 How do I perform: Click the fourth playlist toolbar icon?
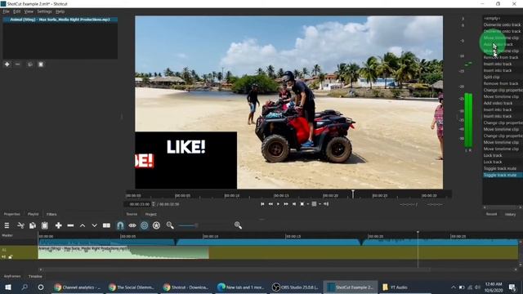click(x=41, y=65)
